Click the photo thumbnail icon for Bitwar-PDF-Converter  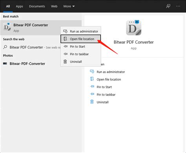[5, 64]
